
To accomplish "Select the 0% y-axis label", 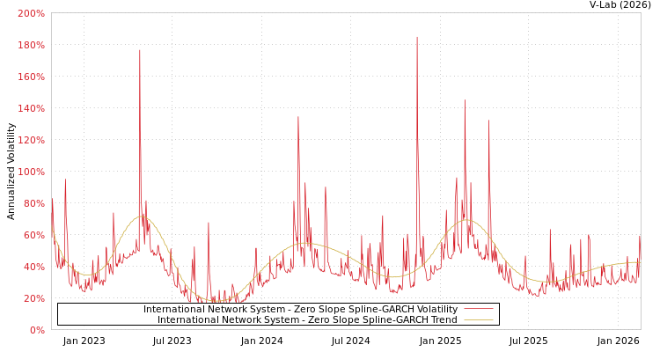I will (37, 330).
